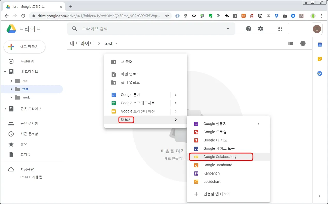Click the Notion extension icon
Viewport: 328px width, 204px height.
(260, 16)
